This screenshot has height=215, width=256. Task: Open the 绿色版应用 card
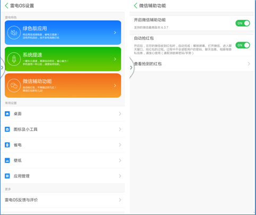[63, 32]
